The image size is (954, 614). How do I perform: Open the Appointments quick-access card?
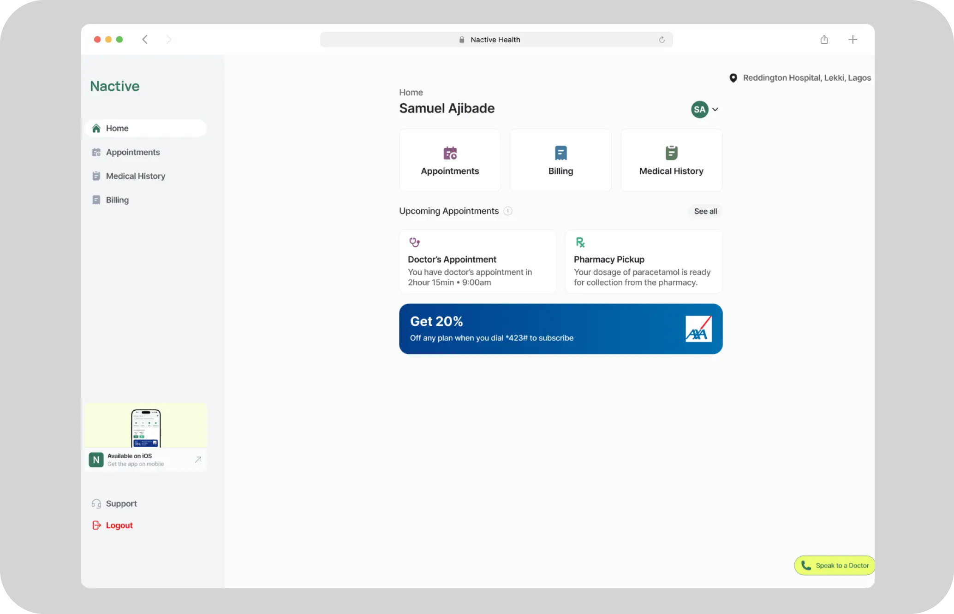[x=450, y=160]
